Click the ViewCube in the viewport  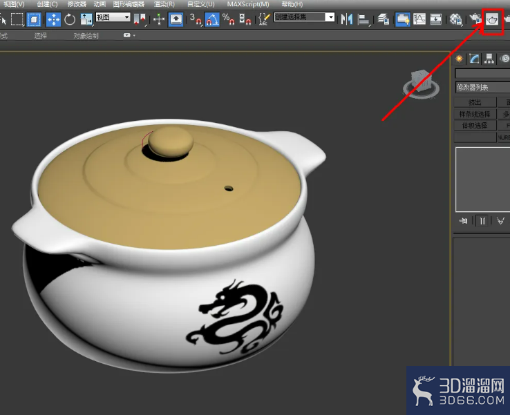point(422,84)
